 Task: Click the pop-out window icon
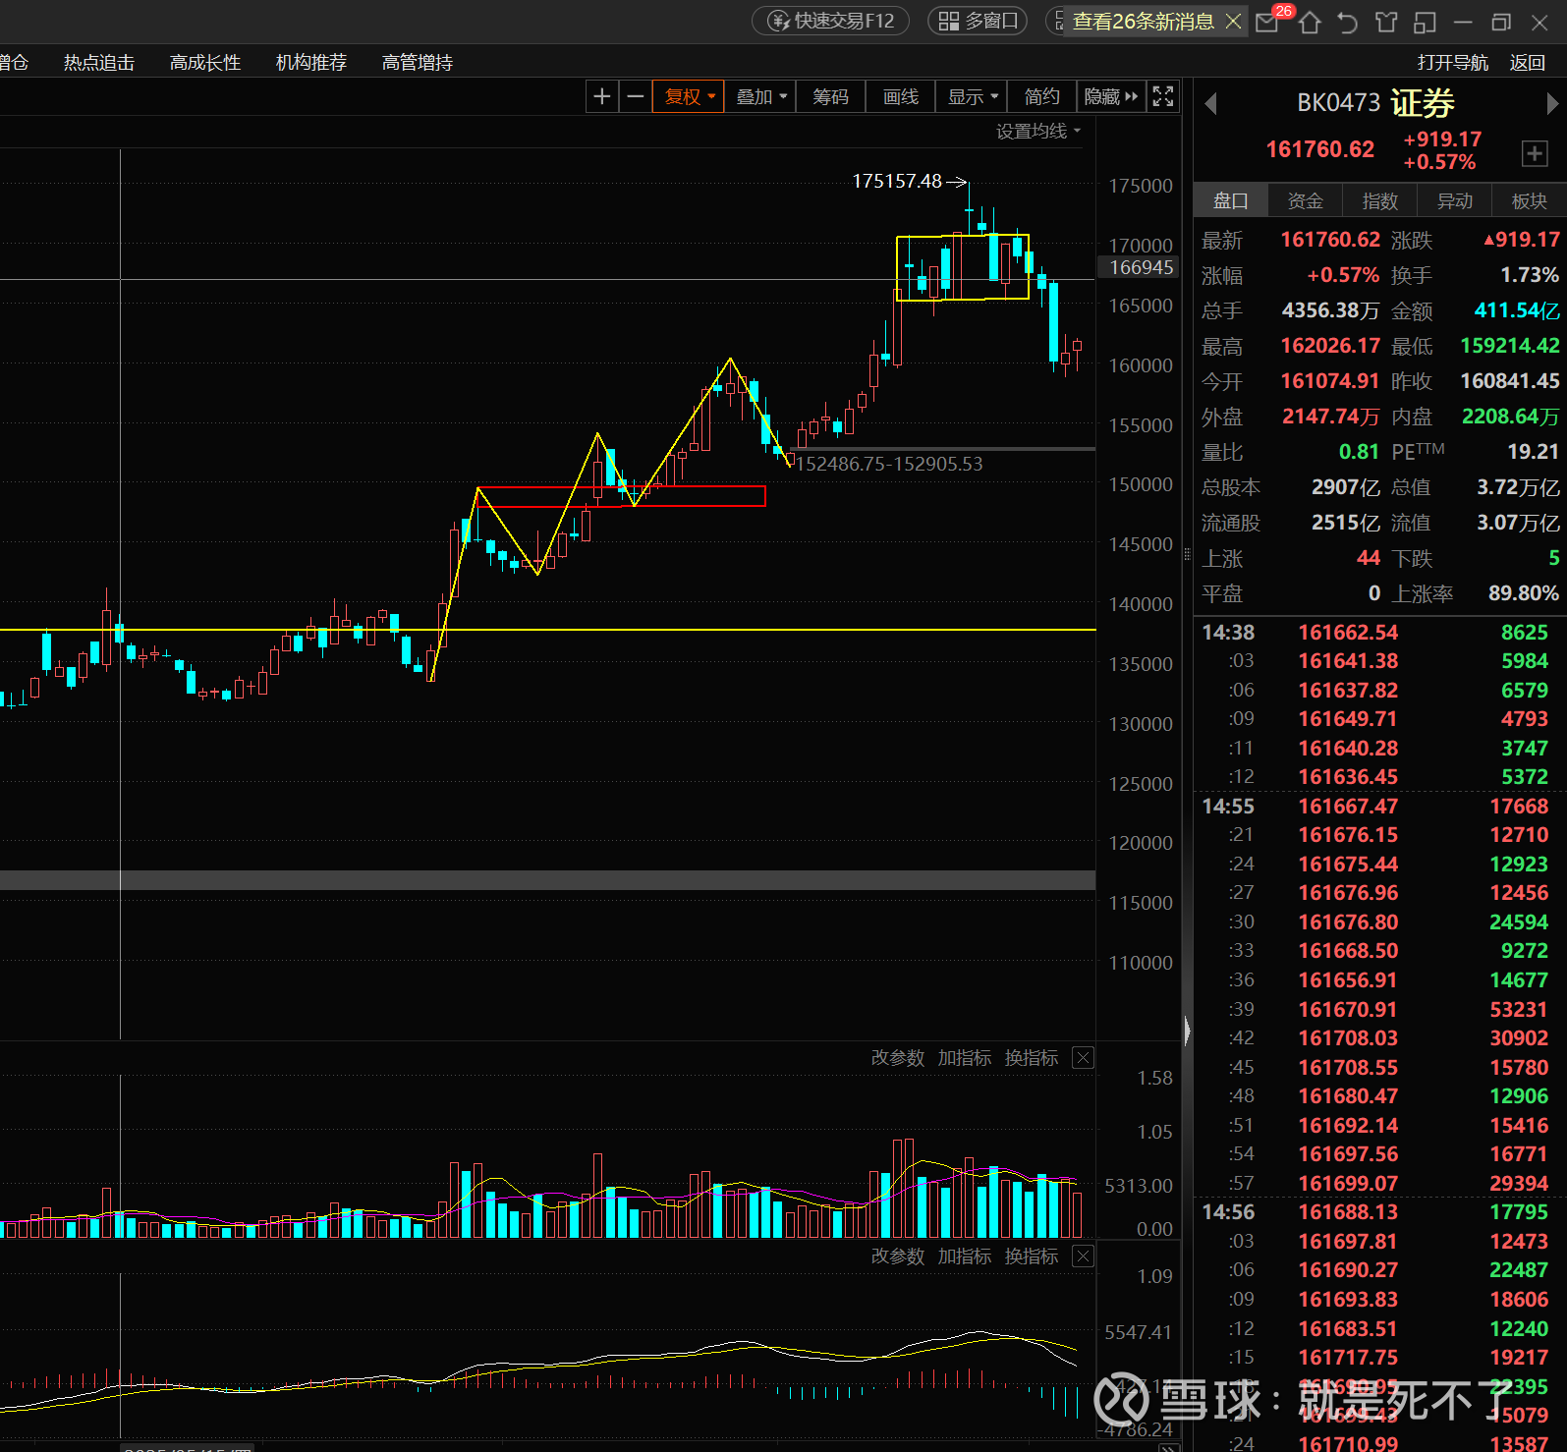(x=1426, y=22)
